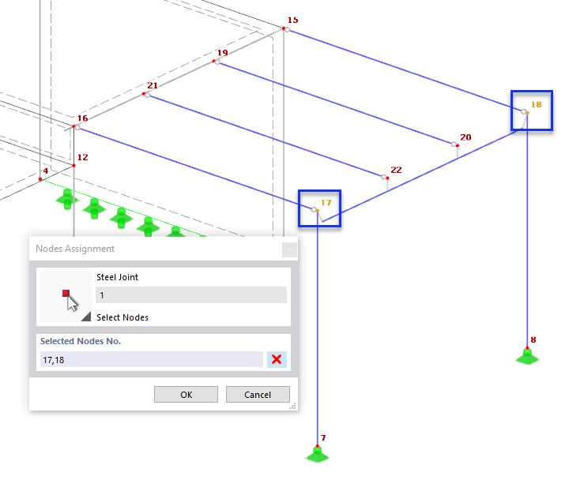Select node 20 on blue member
569x480 pixels.
tap(458, 146)
